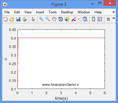The height and width of the screenshot is (103, 118).
Task: Click the x-axis tick label 3
Action: pyautogui.click(x=61, y=93)
